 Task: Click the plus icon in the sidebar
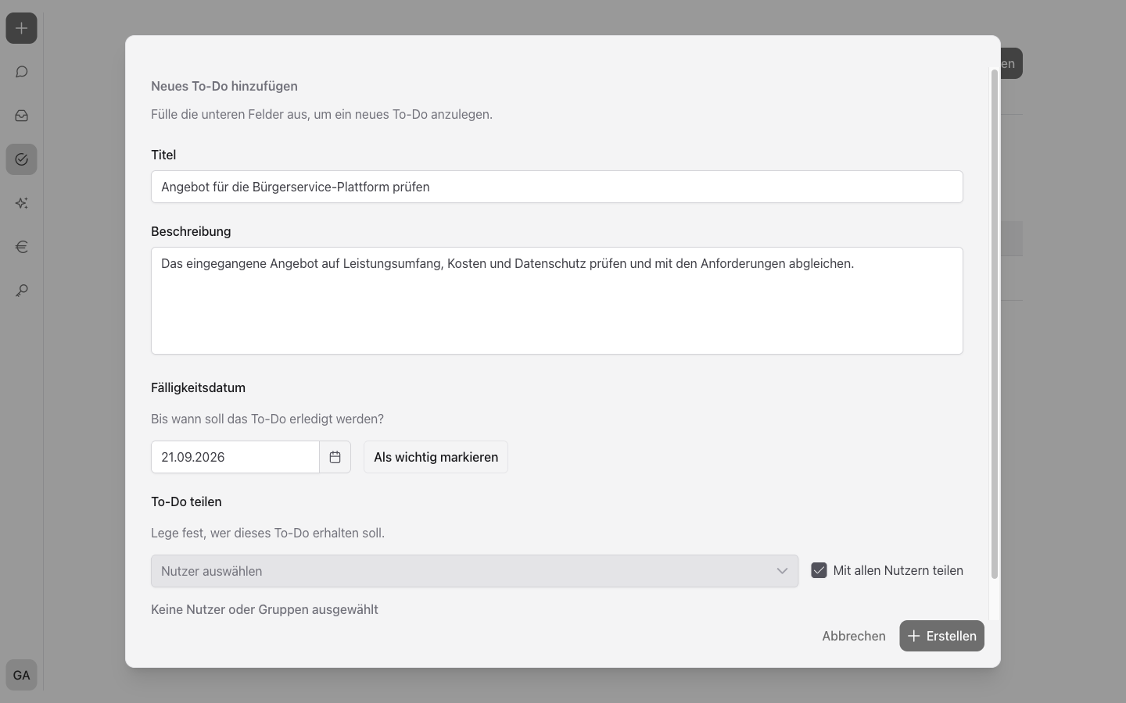[x=21, y=28]
